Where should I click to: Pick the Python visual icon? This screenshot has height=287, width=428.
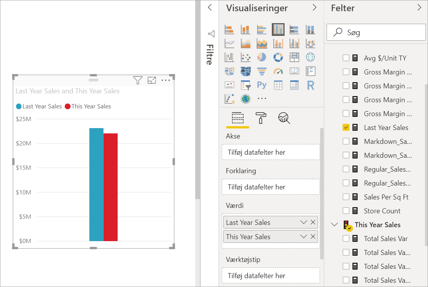[x=261, y=85]
